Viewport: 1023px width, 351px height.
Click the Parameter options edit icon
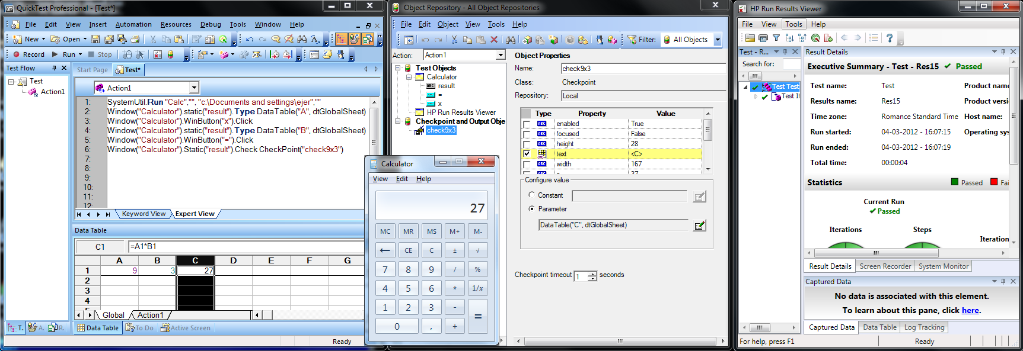point(700,225)
